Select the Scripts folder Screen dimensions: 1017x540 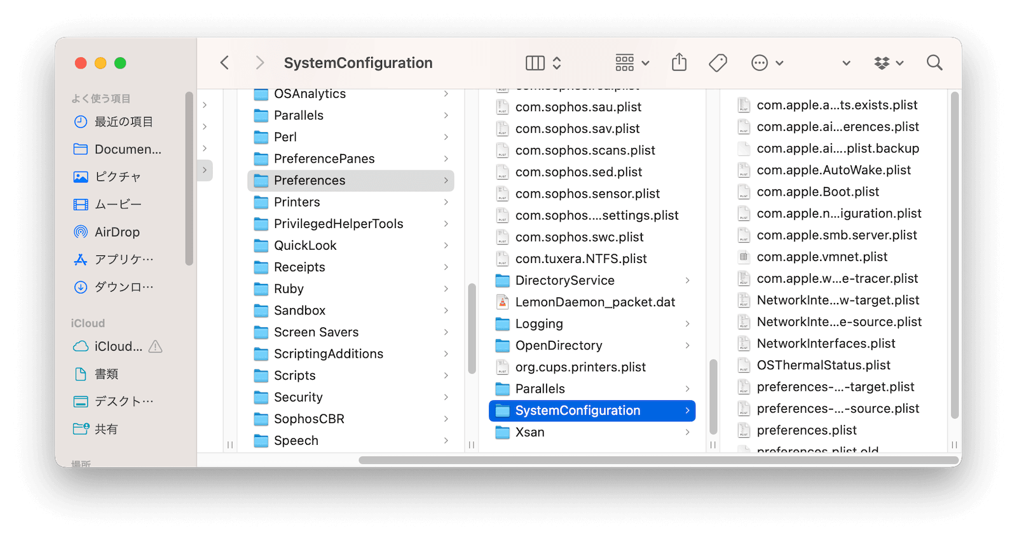[351, 375]
